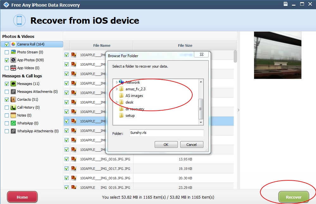
Task: Uncheck the IMG_0018.JPG file checkbox
Action: click(x=66, y=178)
